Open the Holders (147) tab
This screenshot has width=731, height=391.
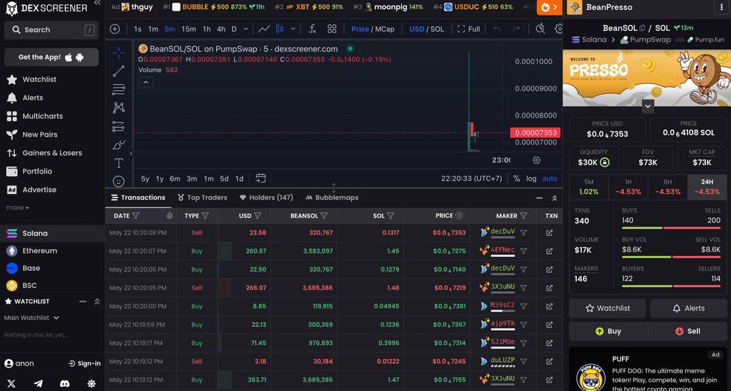click(266, 197)
